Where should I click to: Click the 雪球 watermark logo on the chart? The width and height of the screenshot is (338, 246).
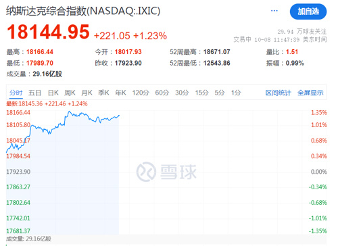[166, 172]
